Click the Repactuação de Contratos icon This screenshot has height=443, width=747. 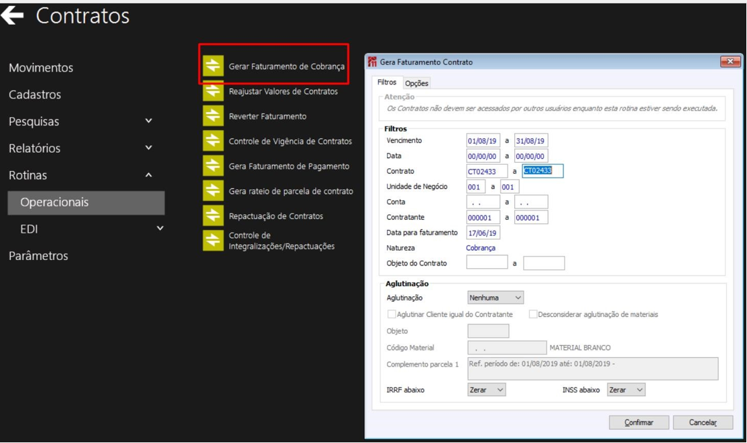213,216
